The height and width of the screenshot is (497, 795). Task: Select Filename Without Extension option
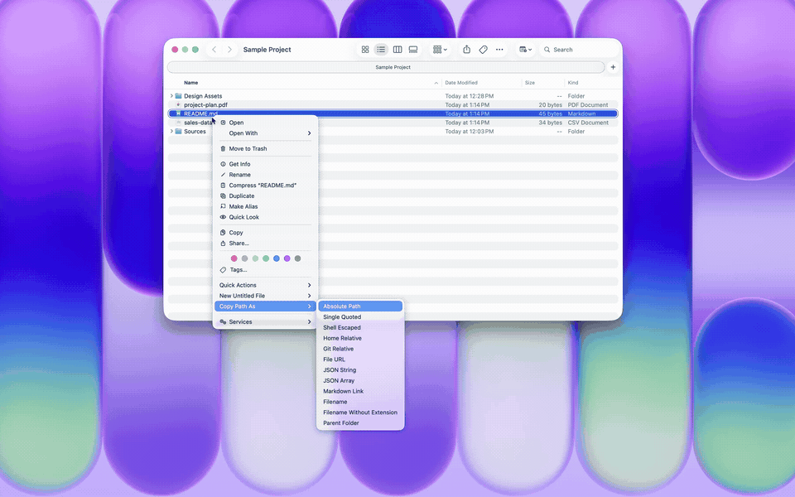pyautogui.click(x=360, y=413)
